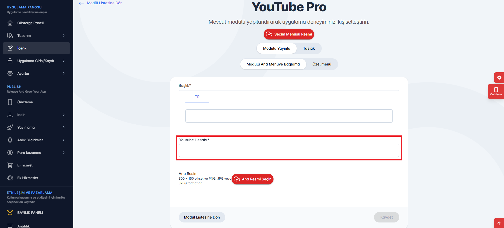The width and height of the screenshot is (504, 228).
Task: Click the Gösterge Paneli home icon
Action: [10, 23]
